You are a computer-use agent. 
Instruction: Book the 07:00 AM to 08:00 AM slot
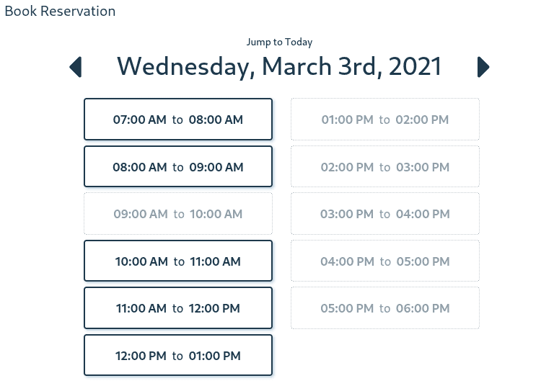pos(178,120)
